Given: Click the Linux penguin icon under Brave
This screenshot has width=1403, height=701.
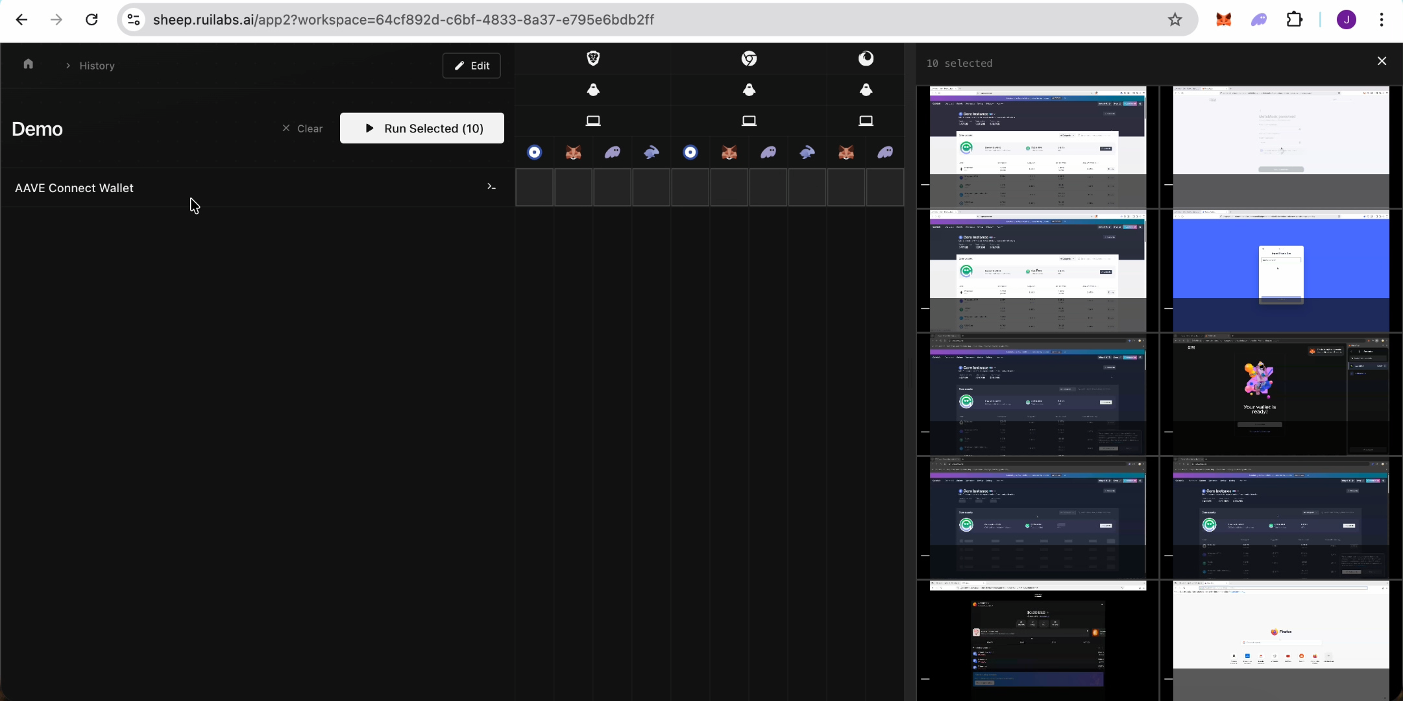Looking at the screenshot, I should tap(593, 90).
